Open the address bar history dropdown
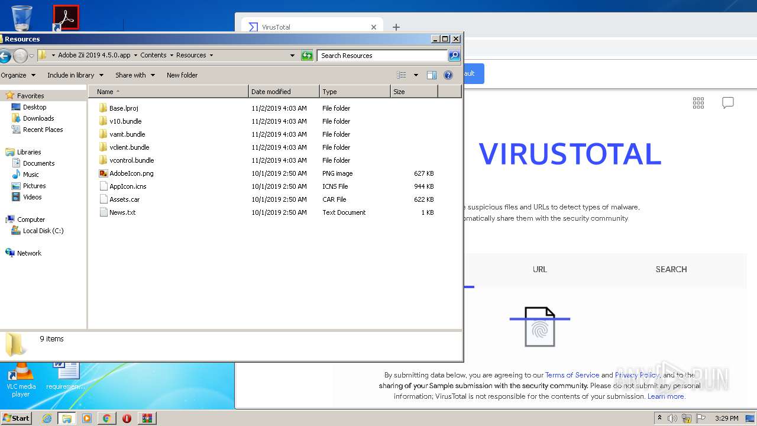 point(292,56)
